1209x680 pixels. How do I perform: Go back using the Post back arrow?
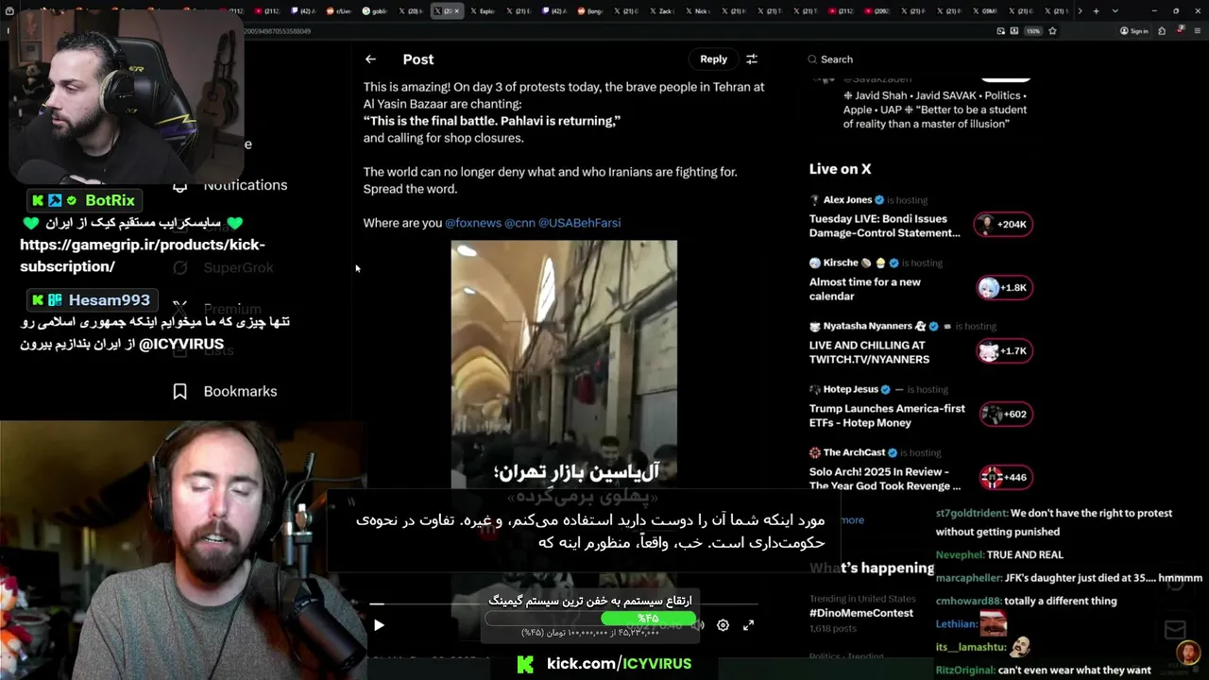pos(370,59)
